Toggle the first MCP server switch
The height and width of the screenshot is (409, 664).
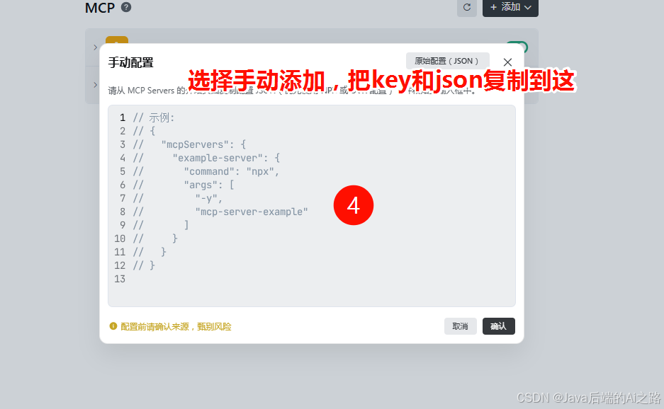517,47
